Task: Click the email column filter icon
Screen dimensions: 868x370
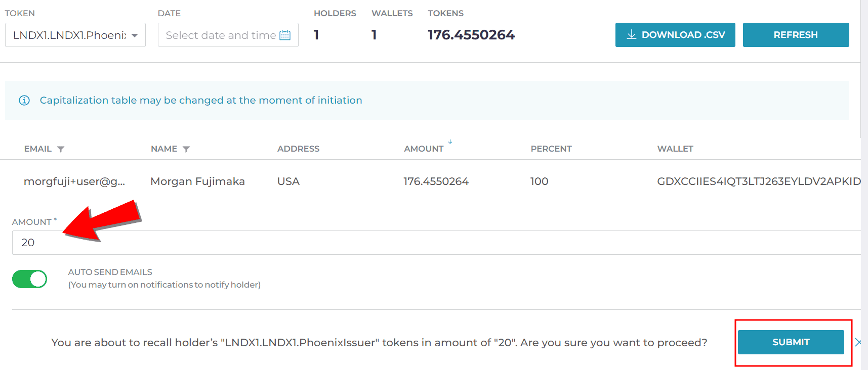Action: click(x=61, y=149)
